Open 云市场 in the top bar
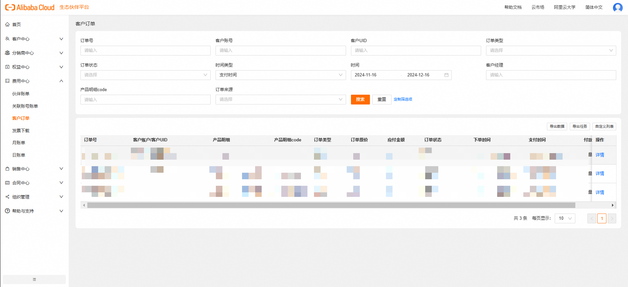Image resolution: width=628 pixels, height=287 pixels. click(538, 7)
